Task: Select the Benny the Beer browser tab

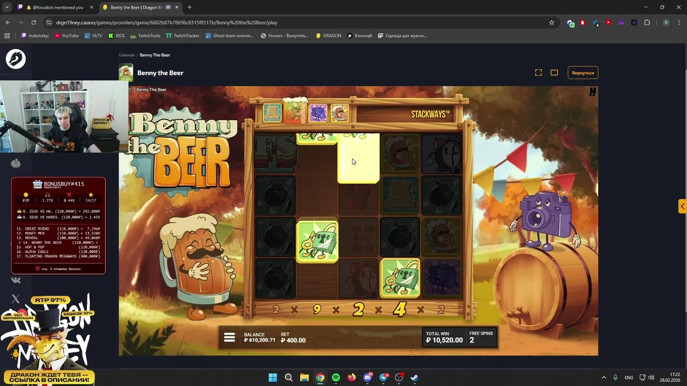Action: [x=141, y=8]
